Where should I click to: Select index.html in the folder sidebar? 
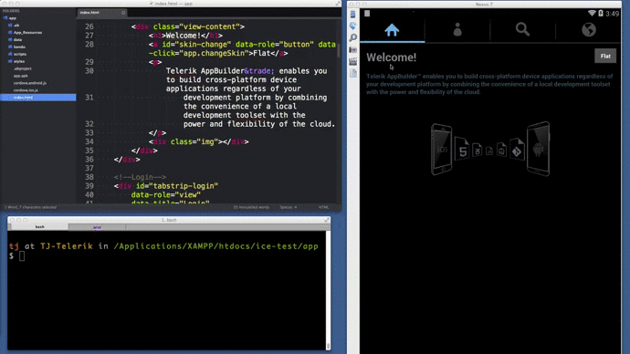coord(38,98)
